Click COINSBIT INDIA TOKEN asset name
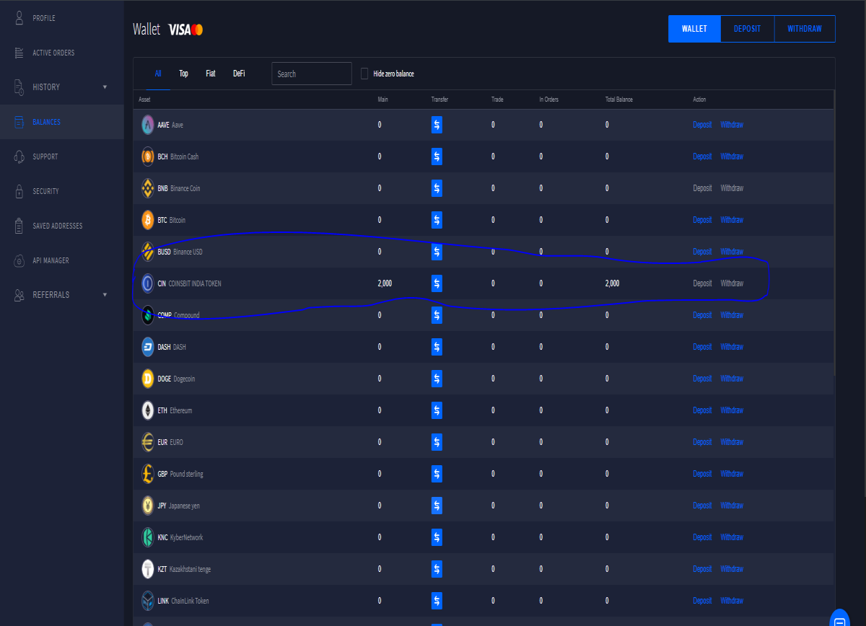Viewport: 866px width, 626px height. (x=195, y=283)
